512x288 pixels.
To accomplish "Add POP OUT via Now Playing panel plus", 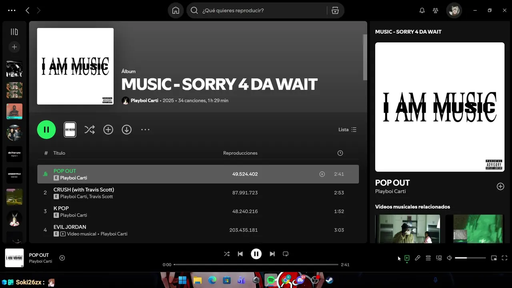I will click(500, 186).
